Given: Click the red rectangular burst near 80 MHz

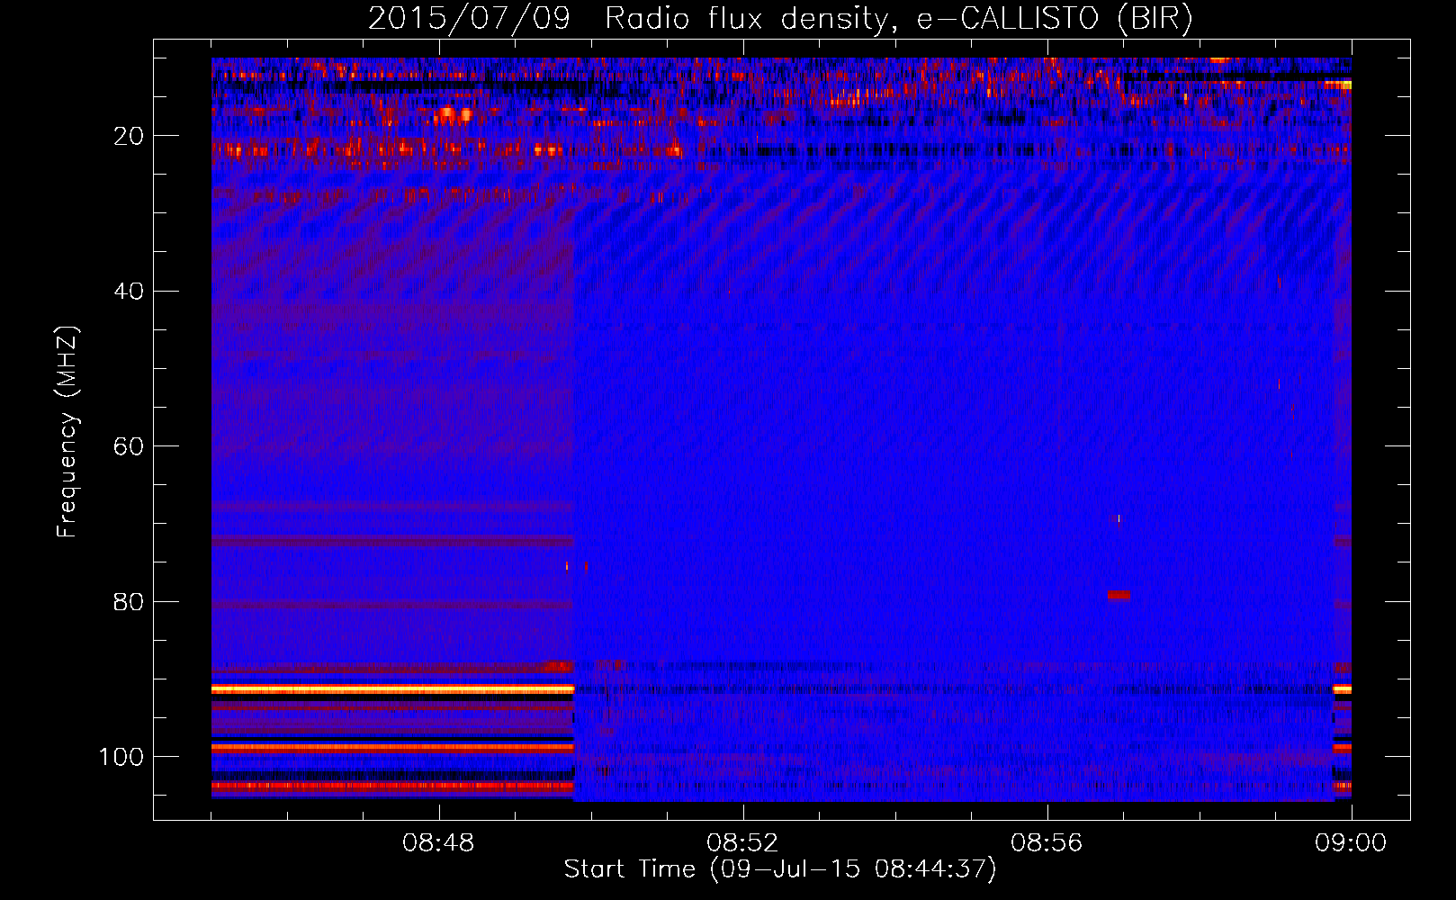Looking at the screenshot, I should pos(1119,595).
